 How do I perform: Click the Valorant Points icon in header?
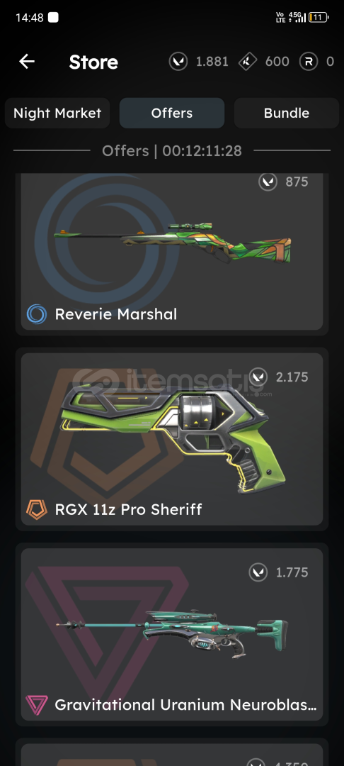(x=178, y=62)
